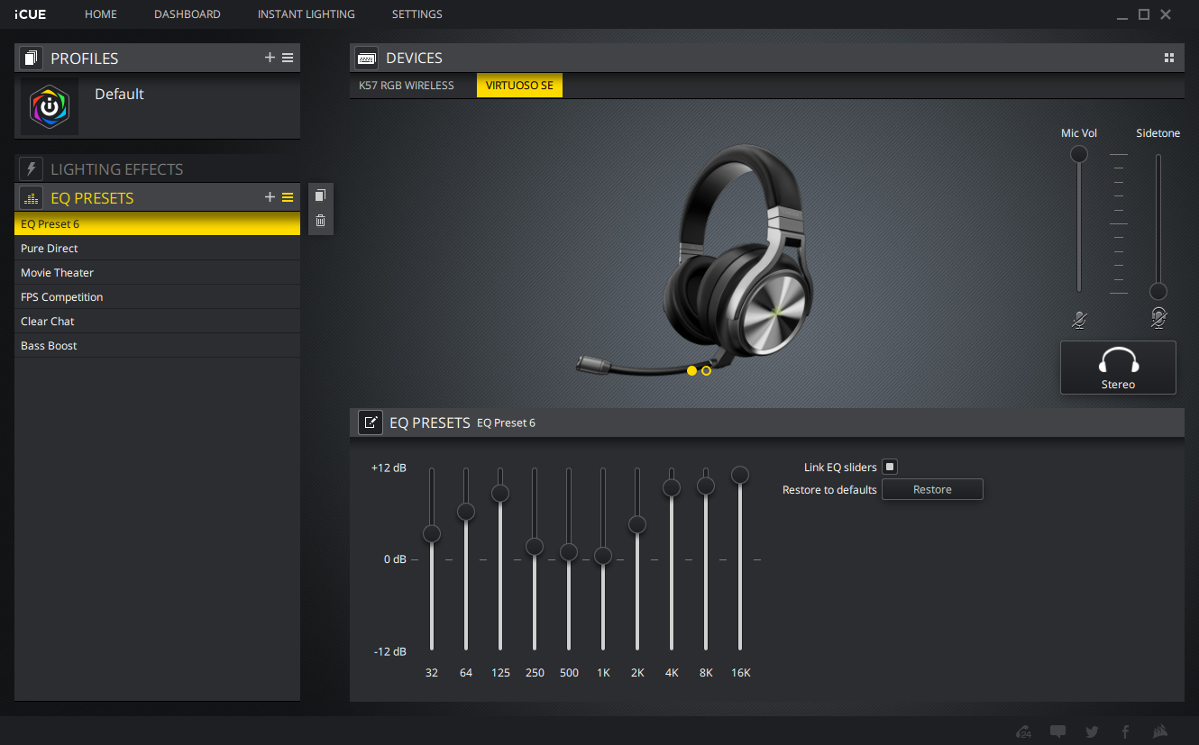Select Movie Theater preset
Viewport: 1199px width, 745px height.
click(158, 272)
